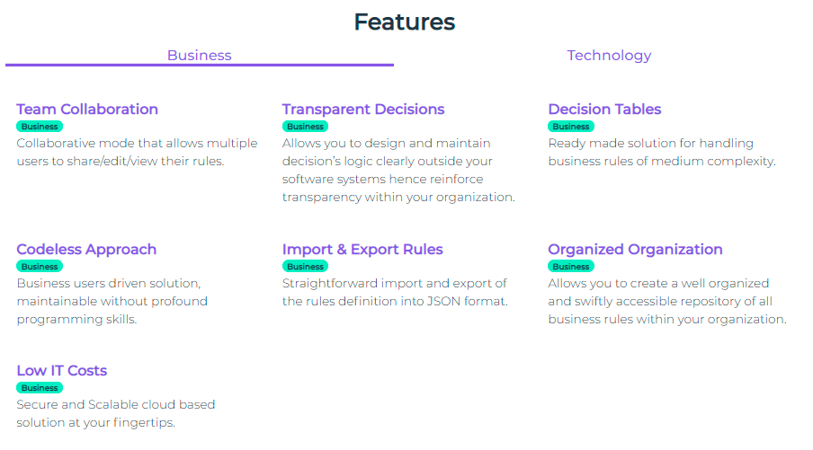Open the Team Collaboration heading
Image resolution: width=813 pixels, height=450 pixels.
[87, 110]
